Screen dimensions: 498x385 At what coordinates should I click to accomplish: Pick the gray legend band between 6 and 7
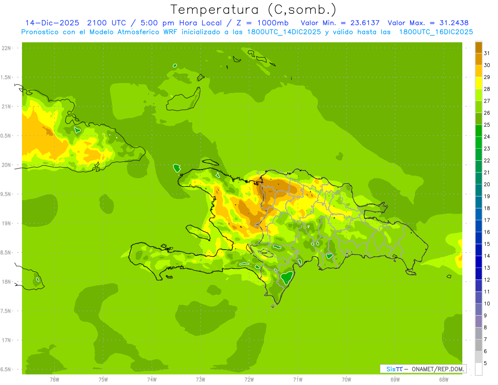tap(478, 345)
